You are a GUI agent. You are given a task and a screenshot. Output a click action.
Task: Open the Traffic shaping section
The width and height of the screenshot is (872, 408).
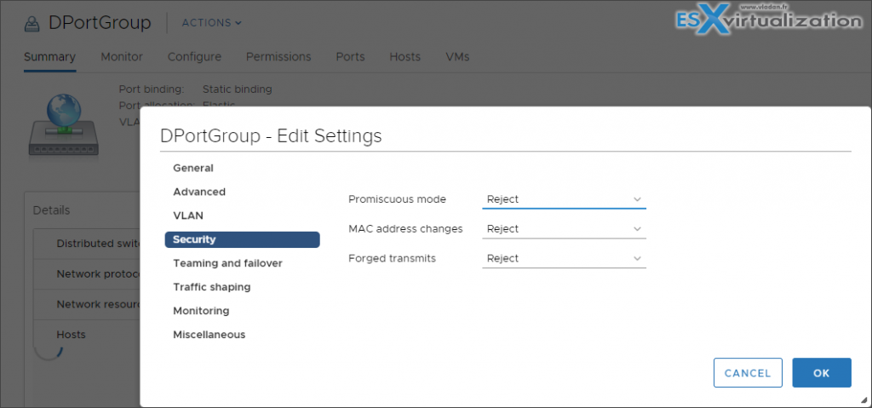212,288
